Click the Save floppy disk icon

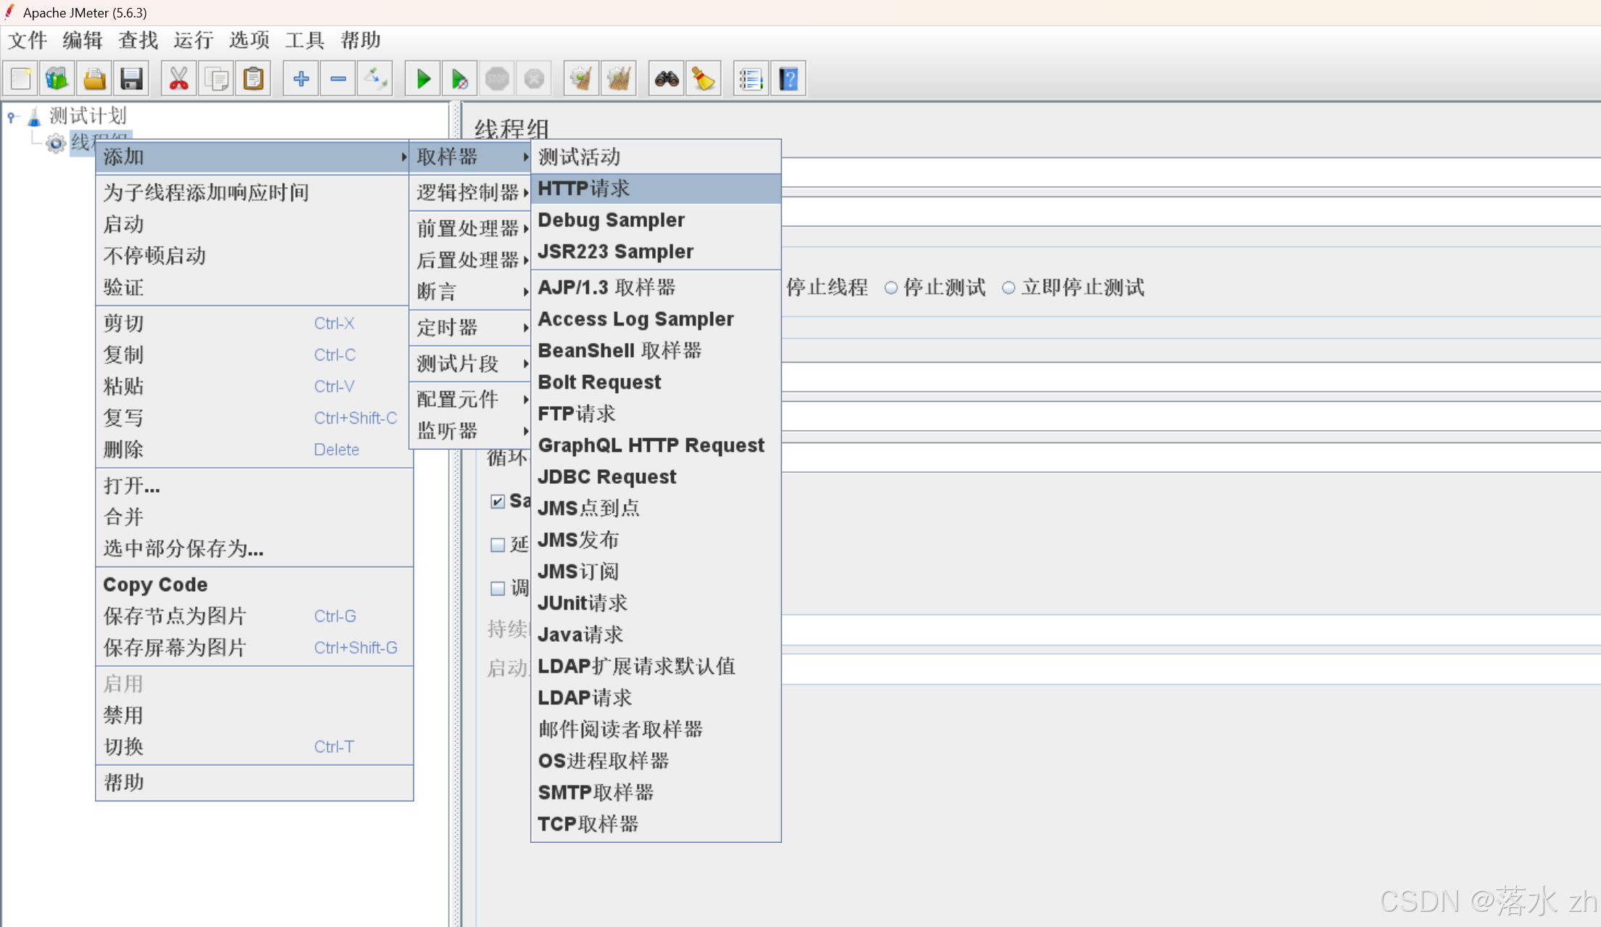[131, 78]
